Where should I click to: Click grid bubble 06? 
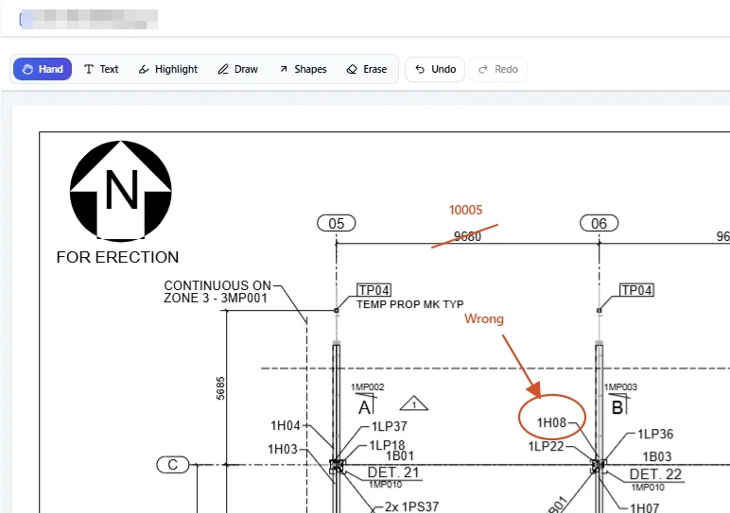(599, 223)
